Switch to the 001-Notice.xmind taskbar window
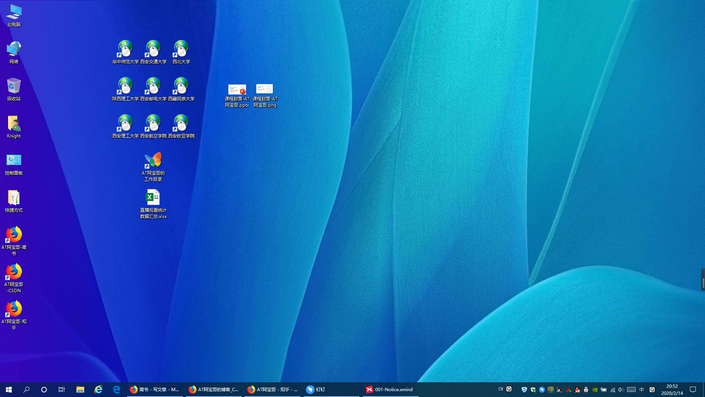The image size is (705, 397). coord(390,390)
